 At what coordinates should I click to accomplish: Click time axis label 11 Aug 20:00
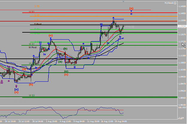(x=93, y=121)
